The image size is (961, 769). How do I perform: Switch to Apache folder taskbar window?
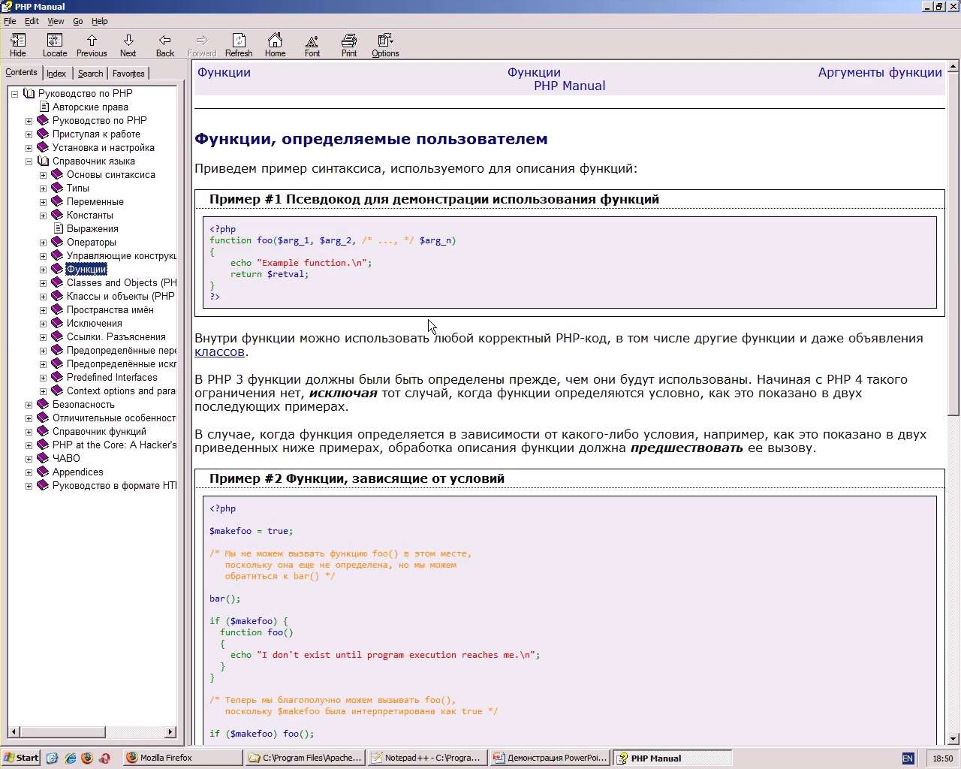[306, 758]
